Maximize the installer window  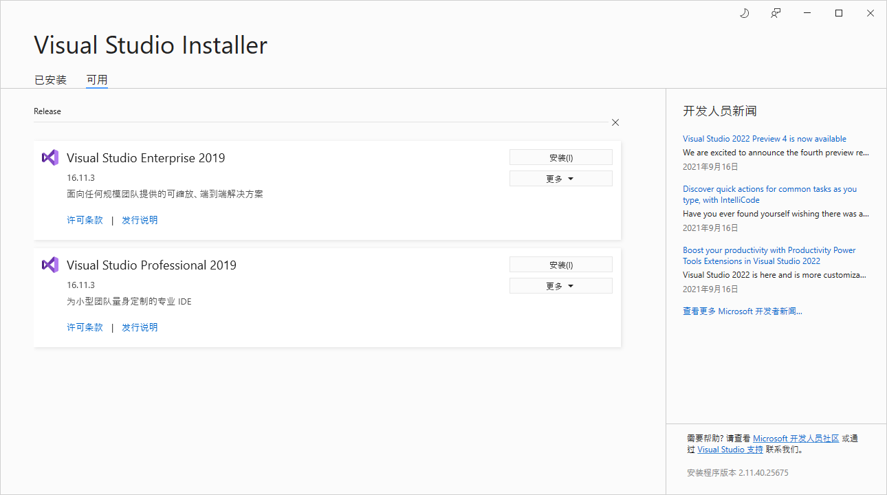click(x=839, y=13)
